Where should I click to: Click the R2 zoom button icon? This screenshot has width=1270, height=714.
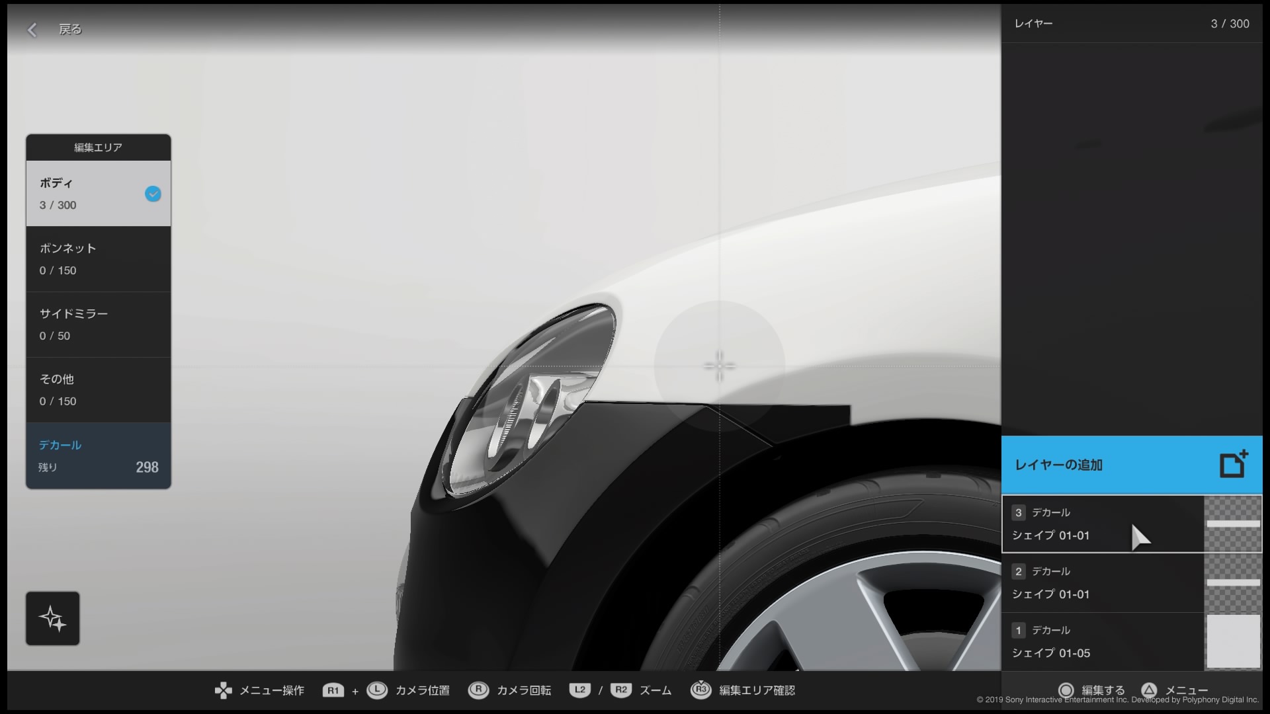click(620, 690)
